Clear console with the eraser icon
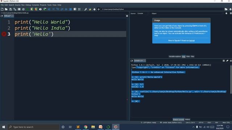 [227, 61]
